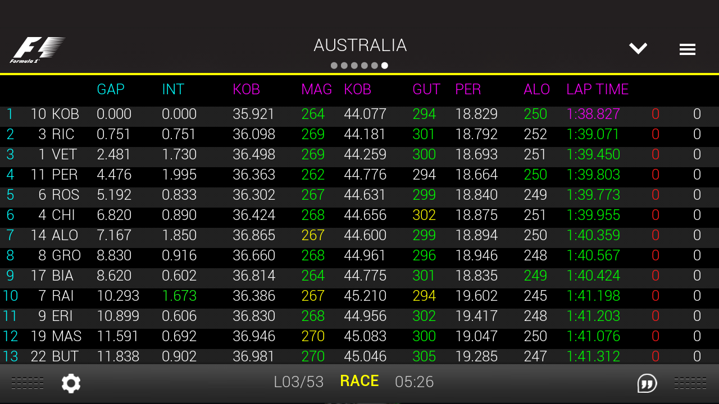Image resolution: width=719 pixels, height=404 pixels.
Task: Select the last page indicator dot
Action: pos(384,66)
